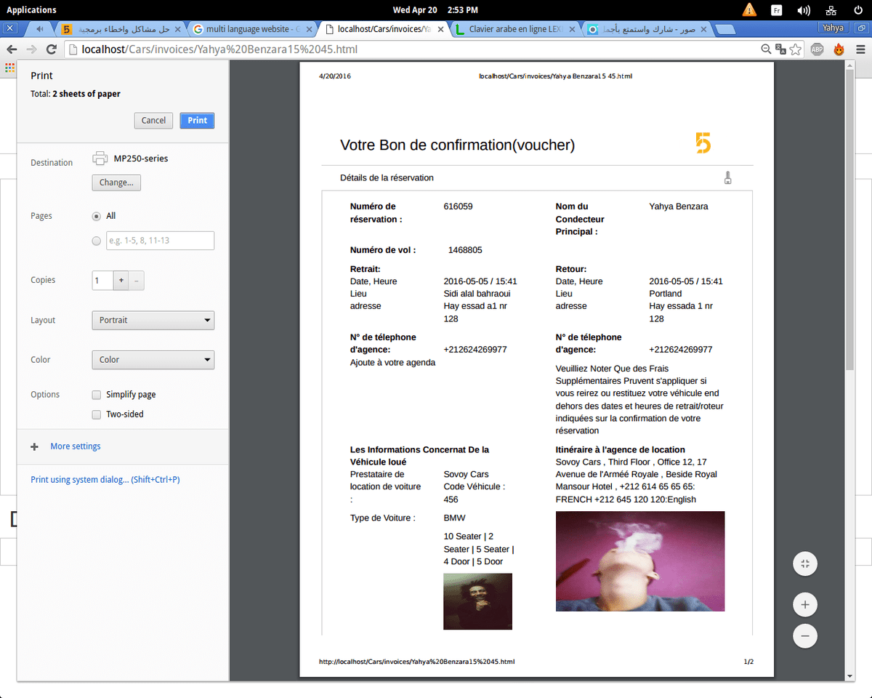872x698 pixels.
Task: Open the Google Translate address bar icon
Action: point(779,49)
